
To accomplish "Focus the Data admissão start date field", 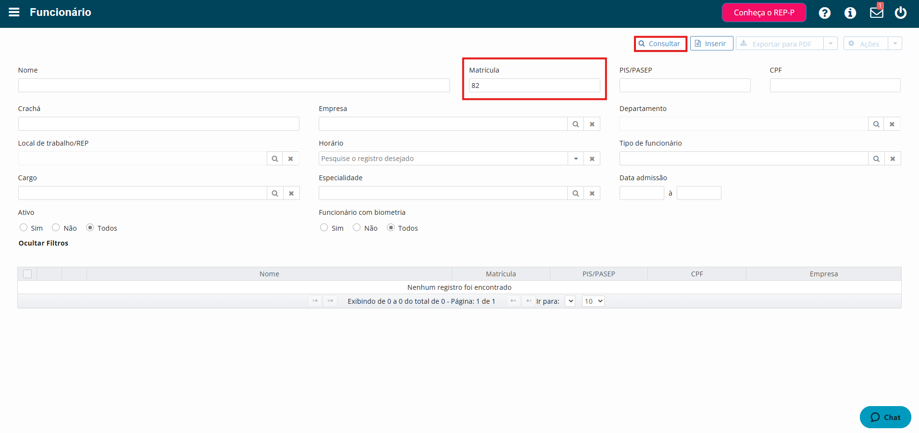I will coord(642,193).
